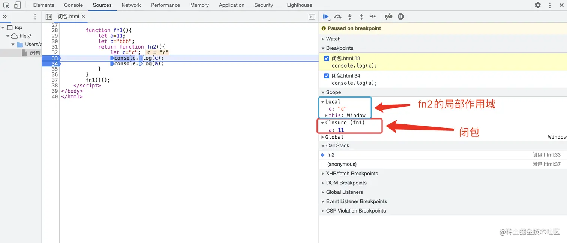Switch to the Elements tab
This screenshot has height=243, width=567.
coord(43,5)
